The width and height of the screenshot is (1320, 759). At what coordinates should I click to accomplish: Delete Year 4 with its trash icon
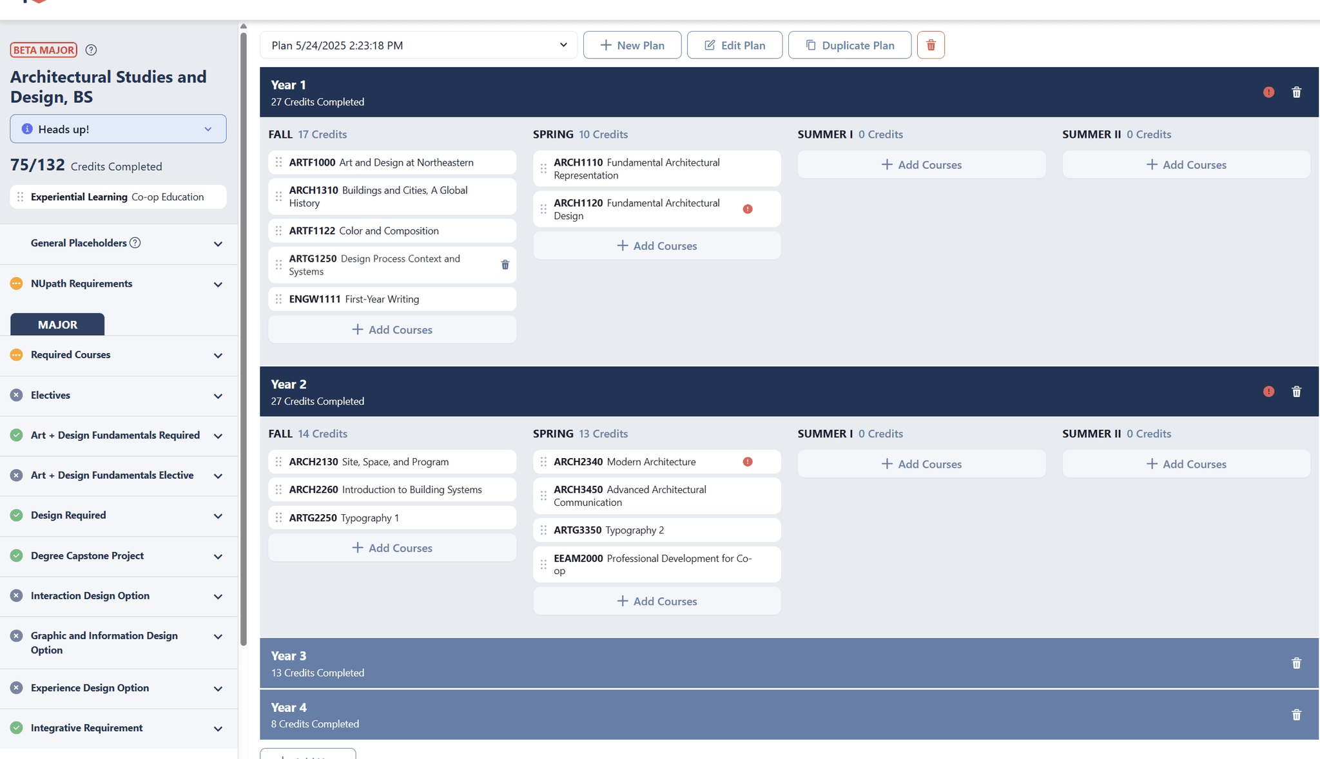(1297, 715)
